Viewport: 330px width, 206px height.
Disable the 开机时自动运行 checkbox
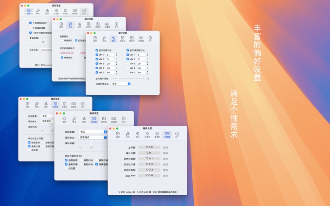[31, 23]
